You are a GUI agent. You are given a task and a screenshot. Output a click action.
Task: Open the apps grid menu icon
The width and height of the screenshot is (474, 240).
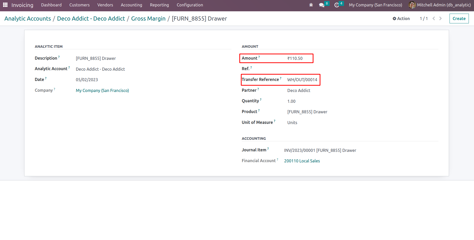(x=5, y=5)
